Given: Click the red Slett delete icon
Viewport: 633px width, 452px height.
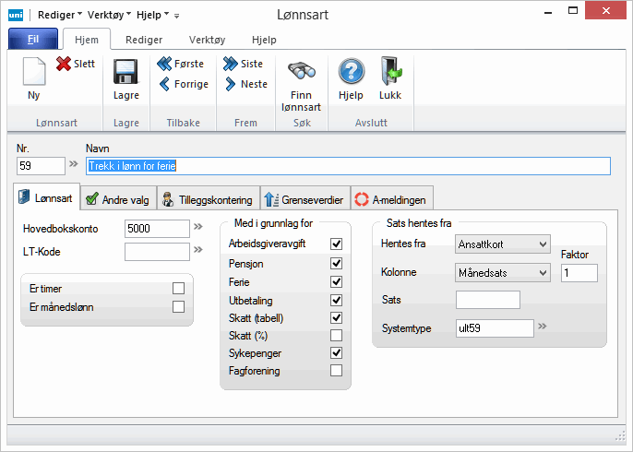Looking at the screenshot, I should [x=64, y=64].
